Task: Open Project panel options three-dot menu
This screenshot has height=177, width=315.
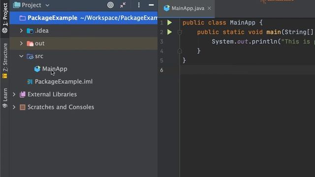Action: pos(139,5)
